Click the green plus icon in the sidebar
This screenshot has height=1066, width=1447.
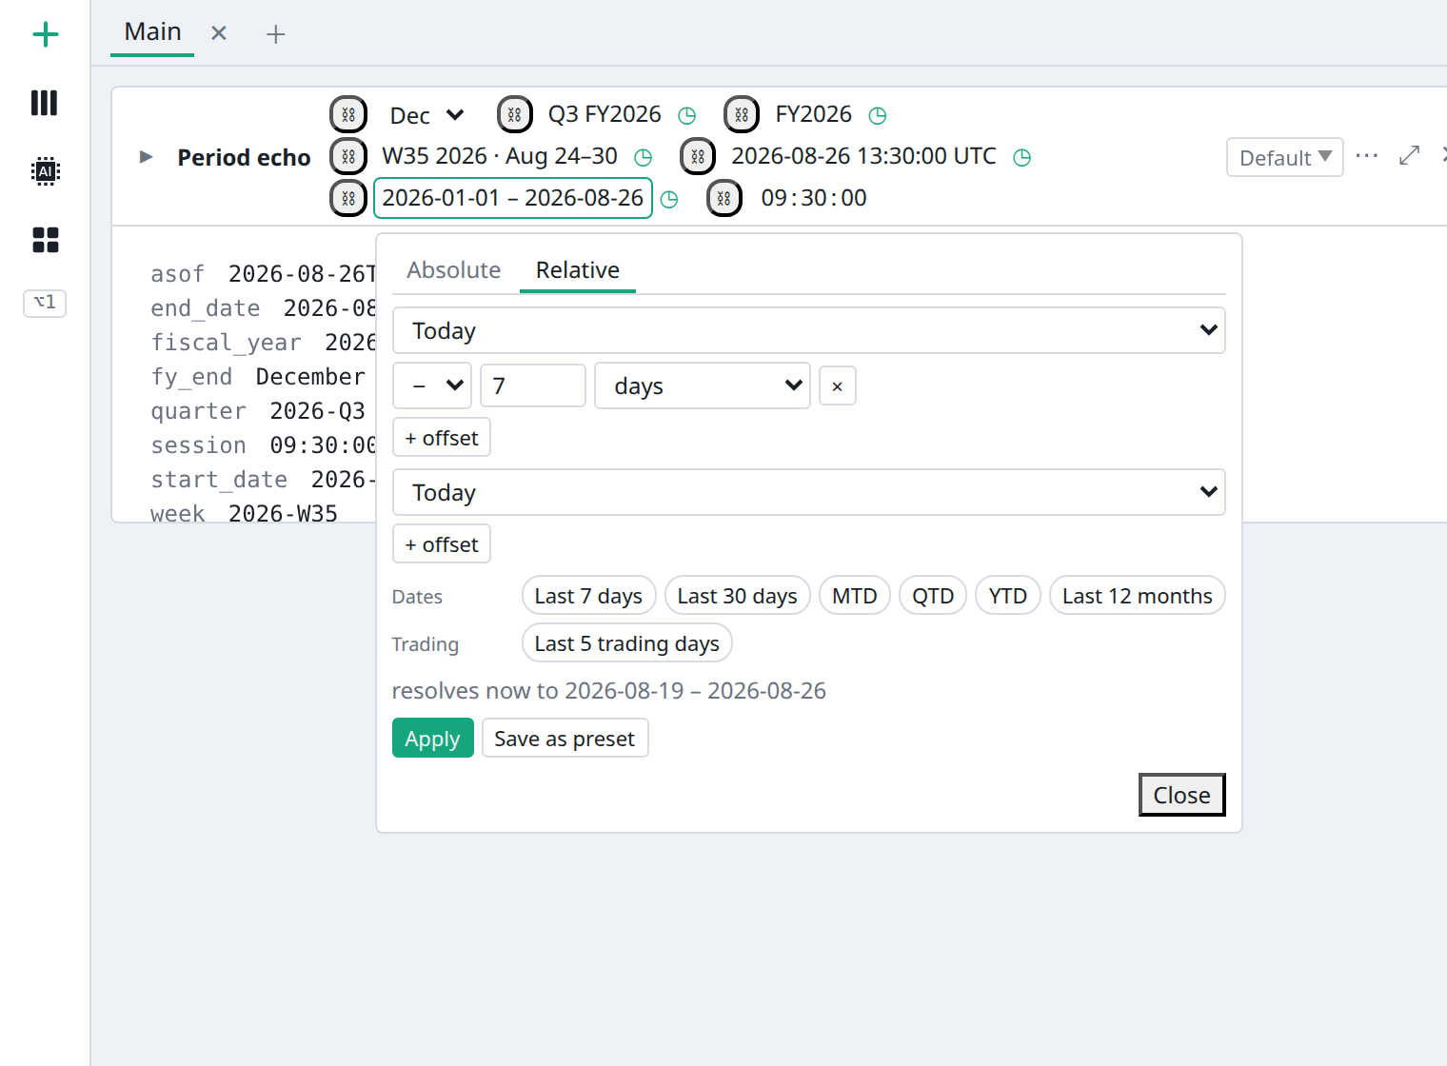(45, 35)
